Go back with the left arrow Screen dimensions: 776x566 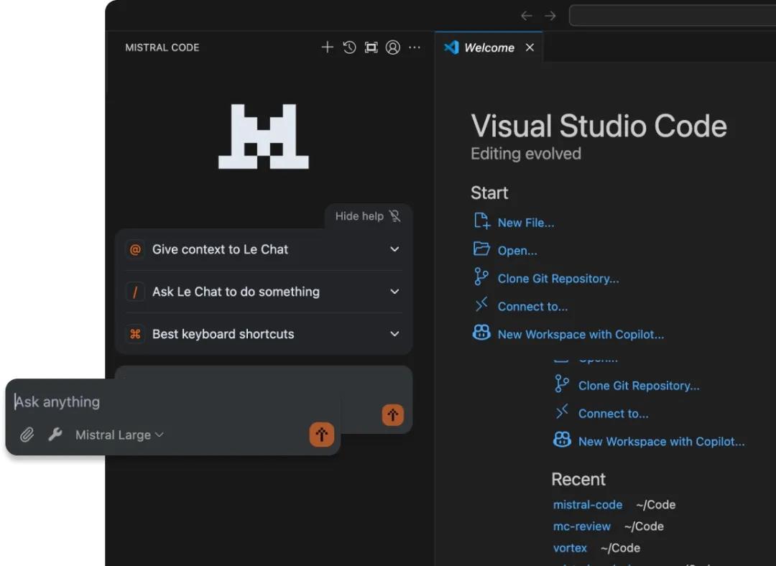[x=527, y=16]
